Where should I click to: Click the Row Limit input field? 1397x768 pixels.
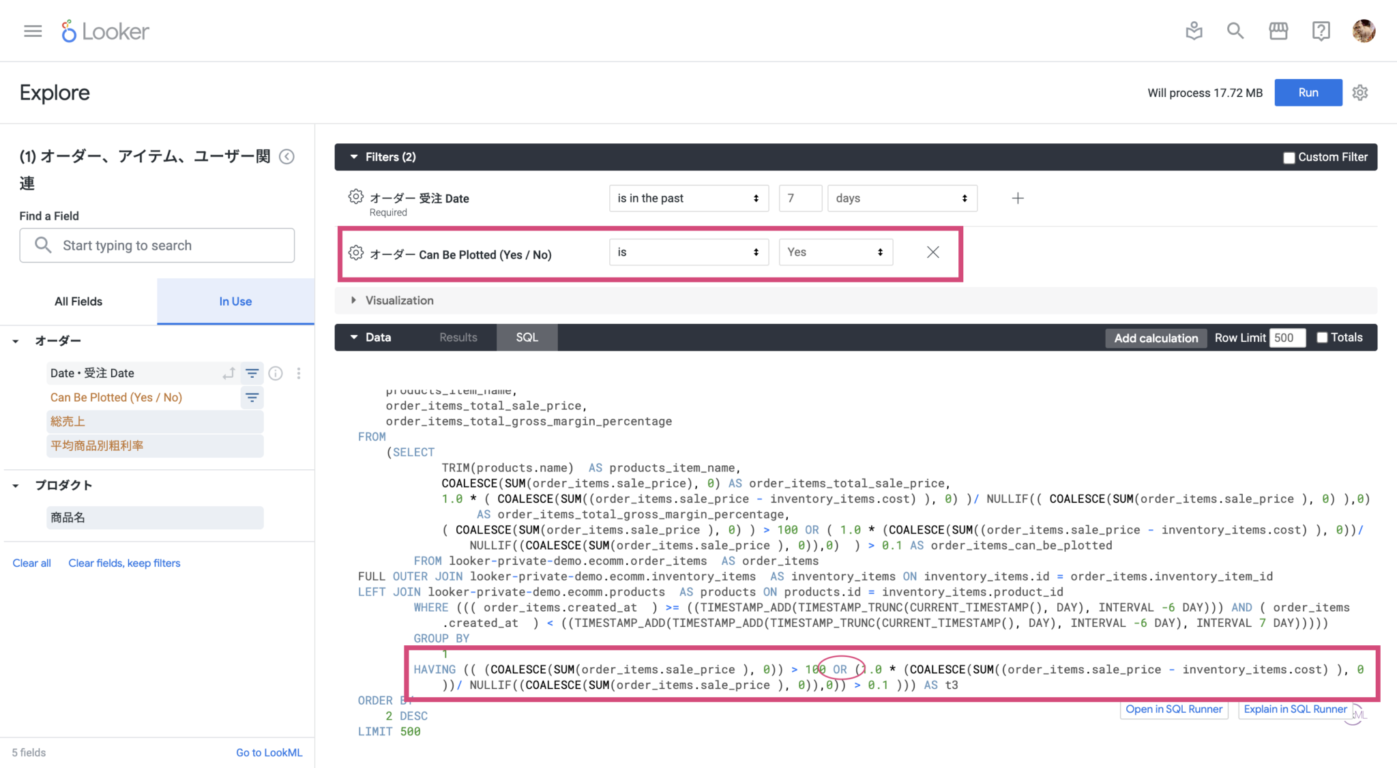1287,337
